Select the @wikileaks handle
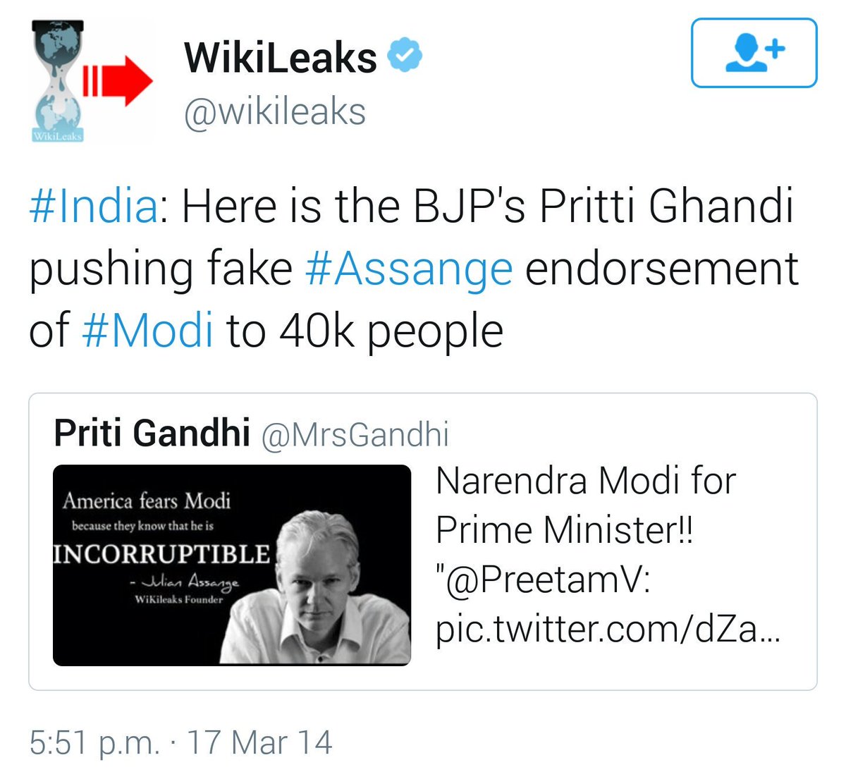 (x=275, y=111)
